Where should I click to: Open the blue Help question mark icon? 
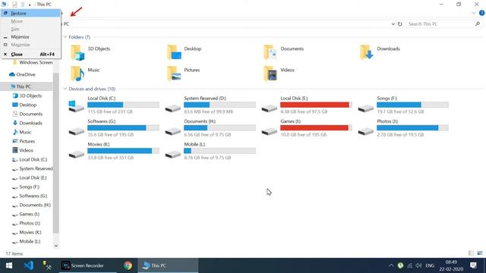click(x=481, y=13)
